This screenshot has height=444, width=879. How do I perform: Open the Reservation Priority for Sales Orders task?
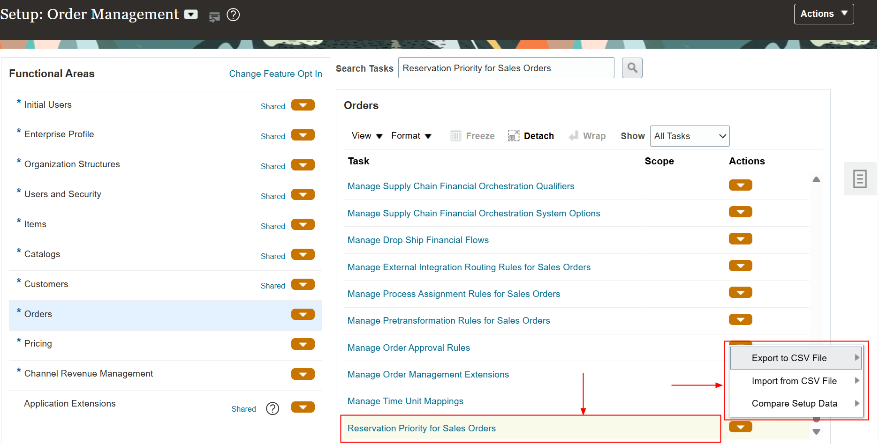pos(421,428)
